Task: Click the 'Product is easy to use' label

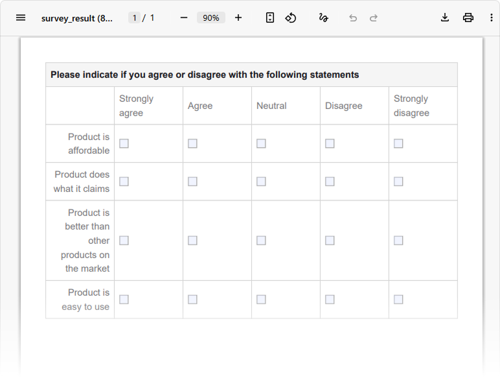Action: 85,300
